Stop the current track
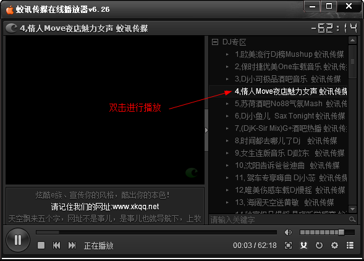Image resolution: width=364 pixels, height=261 pixels. coord(41,245)
